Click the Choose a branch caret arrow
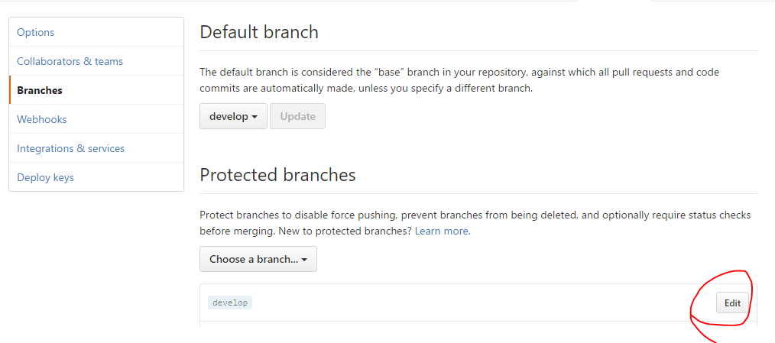Screen dimensions: 775x343 tap(304, 260)
